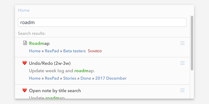Open Home link under Roadmap result
The width and height of the screenshot is (209, 104).
[35, 51]
